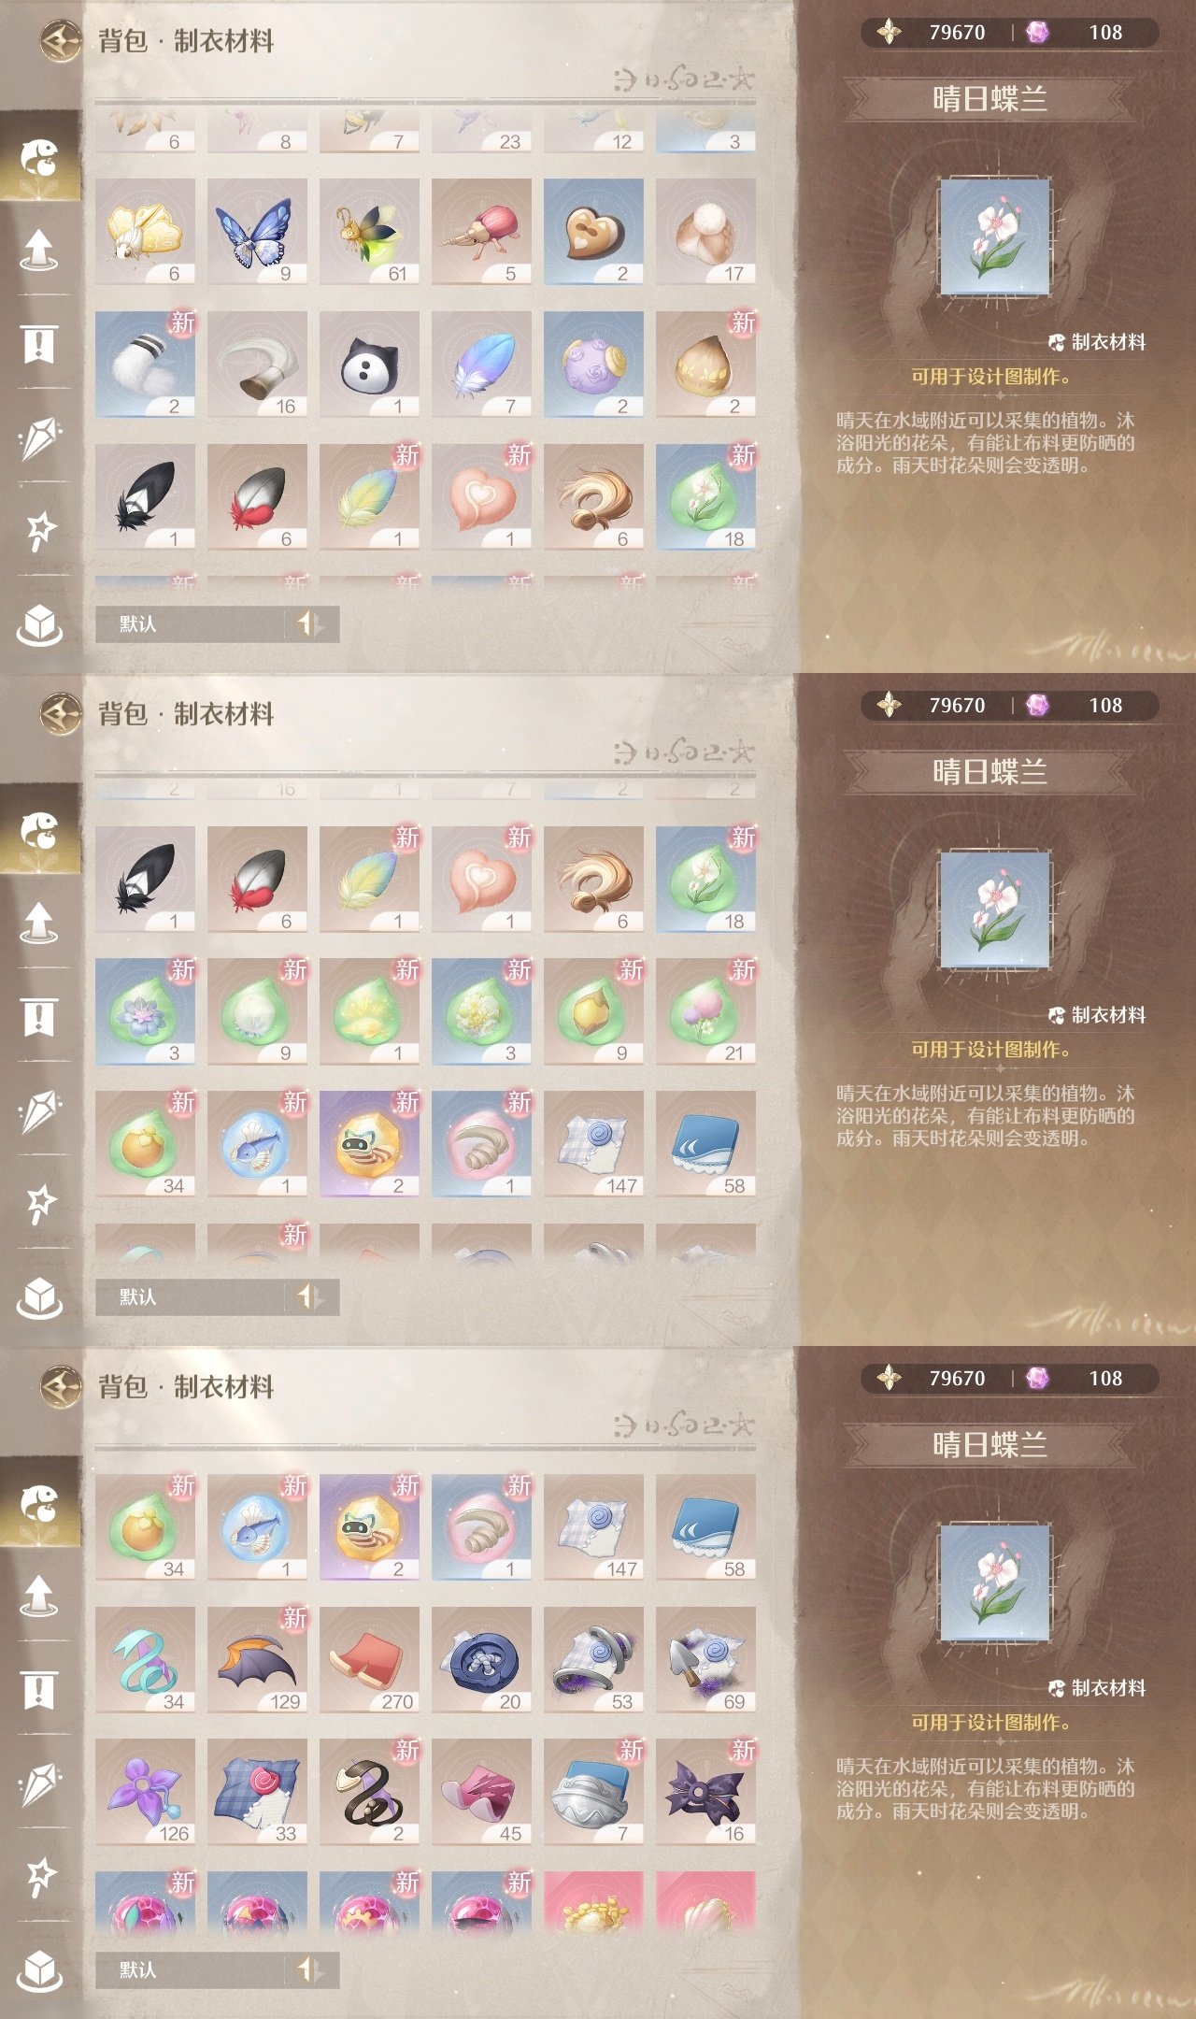Select the firefly item with count 61
The image size is (1196, 2019).
coord(369,232)
